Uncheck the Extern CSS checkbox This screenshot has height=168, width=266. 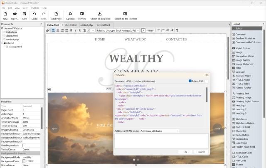[x=190, y=81]
